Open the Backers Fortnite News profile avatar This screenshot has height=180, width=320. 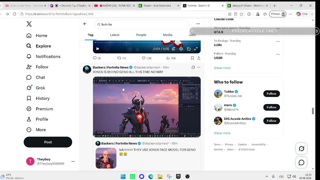coord(87,69)
